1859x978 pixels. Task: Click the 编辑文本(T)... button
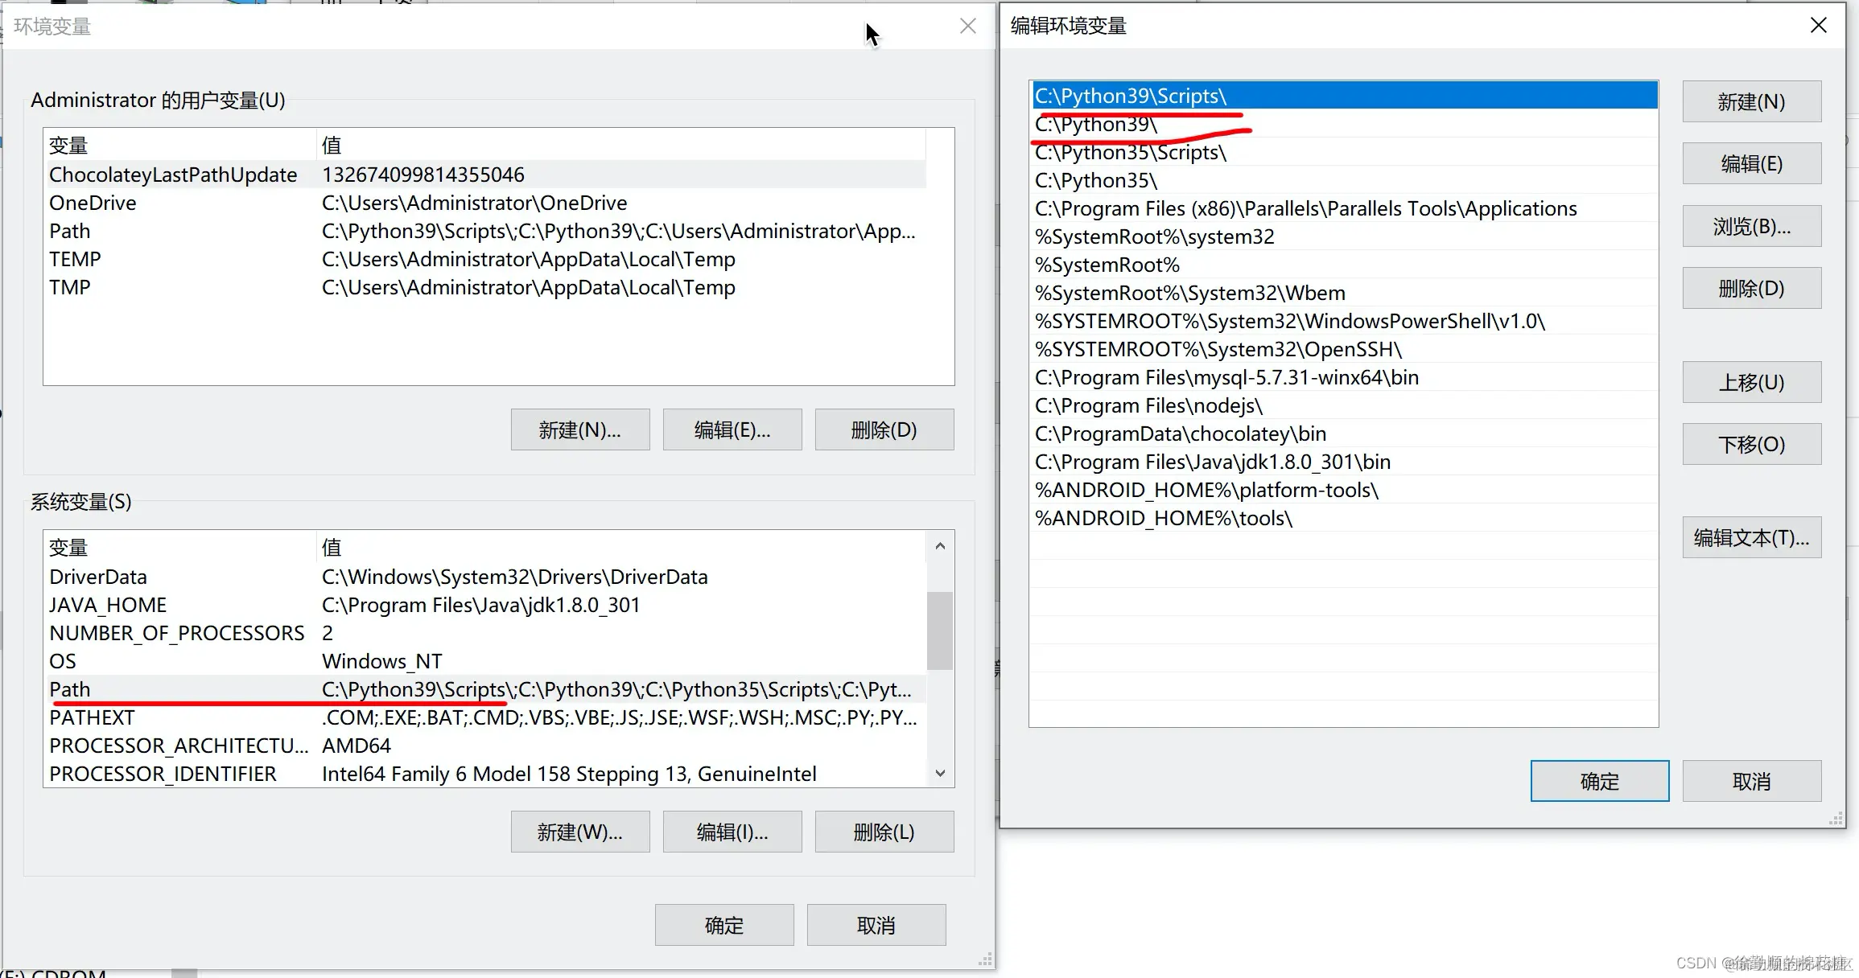pyautogui.click(x=1751, y=538)
